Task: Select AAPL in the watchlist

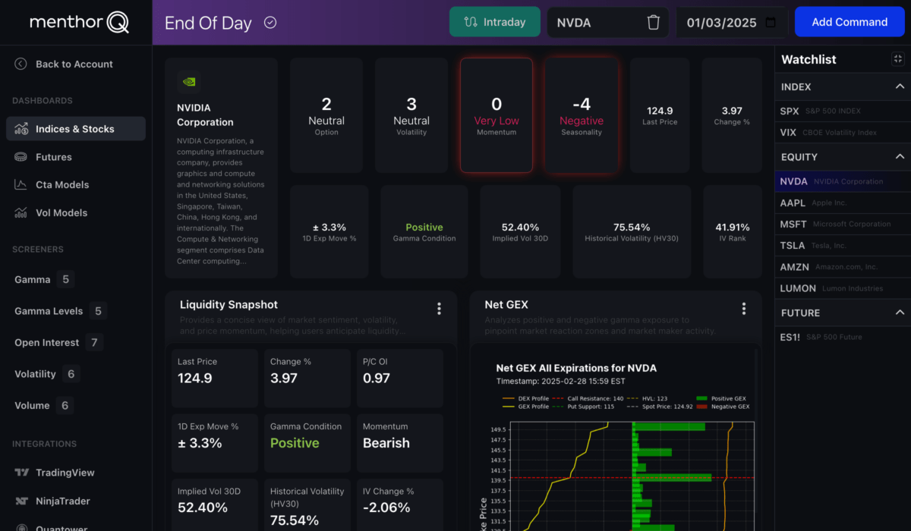Action: pos(843,203)
